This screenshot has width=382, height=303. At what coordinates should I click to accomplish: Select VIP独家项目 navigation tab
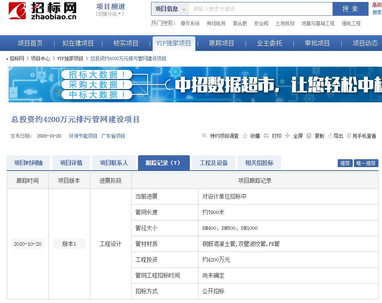[x=174, y=43]
